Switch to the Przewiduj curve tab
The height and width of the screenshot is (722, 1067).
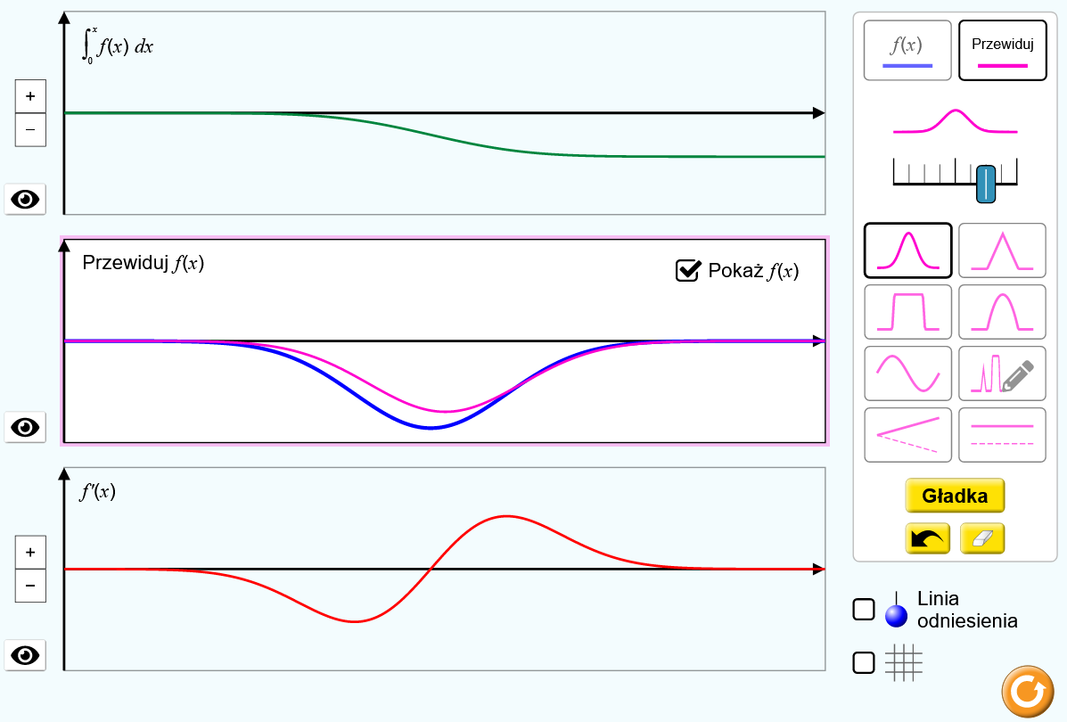coord(1002,51)
